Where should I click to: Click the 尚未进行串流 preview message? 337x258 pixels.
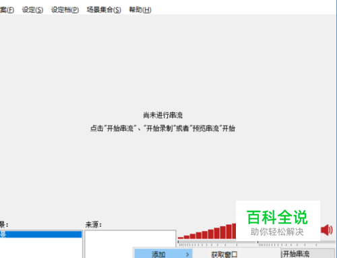[163, 115]
